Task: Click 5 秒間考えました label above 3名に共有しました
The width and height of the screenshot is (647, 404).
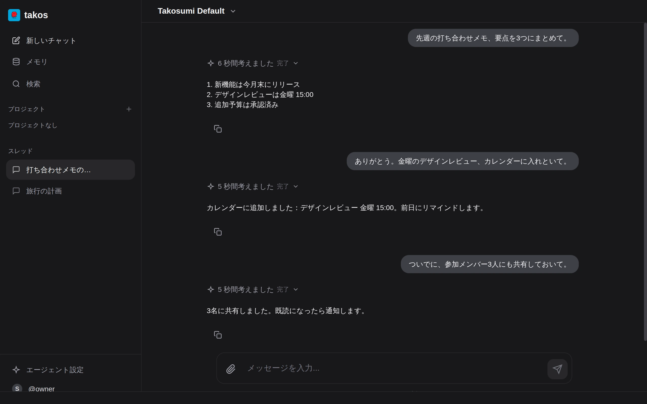Action: pos(246,290)
